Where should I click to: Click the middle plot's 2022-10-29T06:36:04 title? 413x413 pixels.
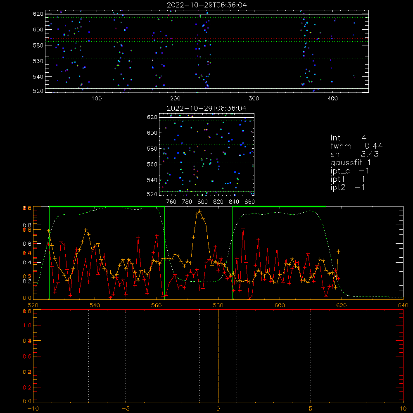coord(206,108)
